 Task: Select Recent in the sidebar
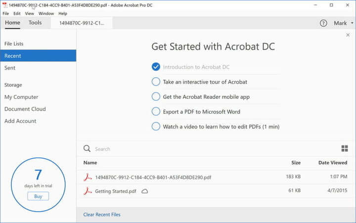click(38, 56)
